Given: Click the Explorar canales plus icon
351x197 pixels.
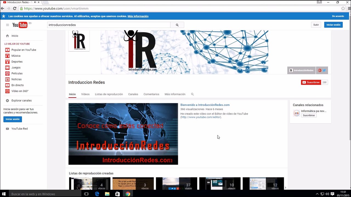Looking at the screenshot, I should 7,101.
